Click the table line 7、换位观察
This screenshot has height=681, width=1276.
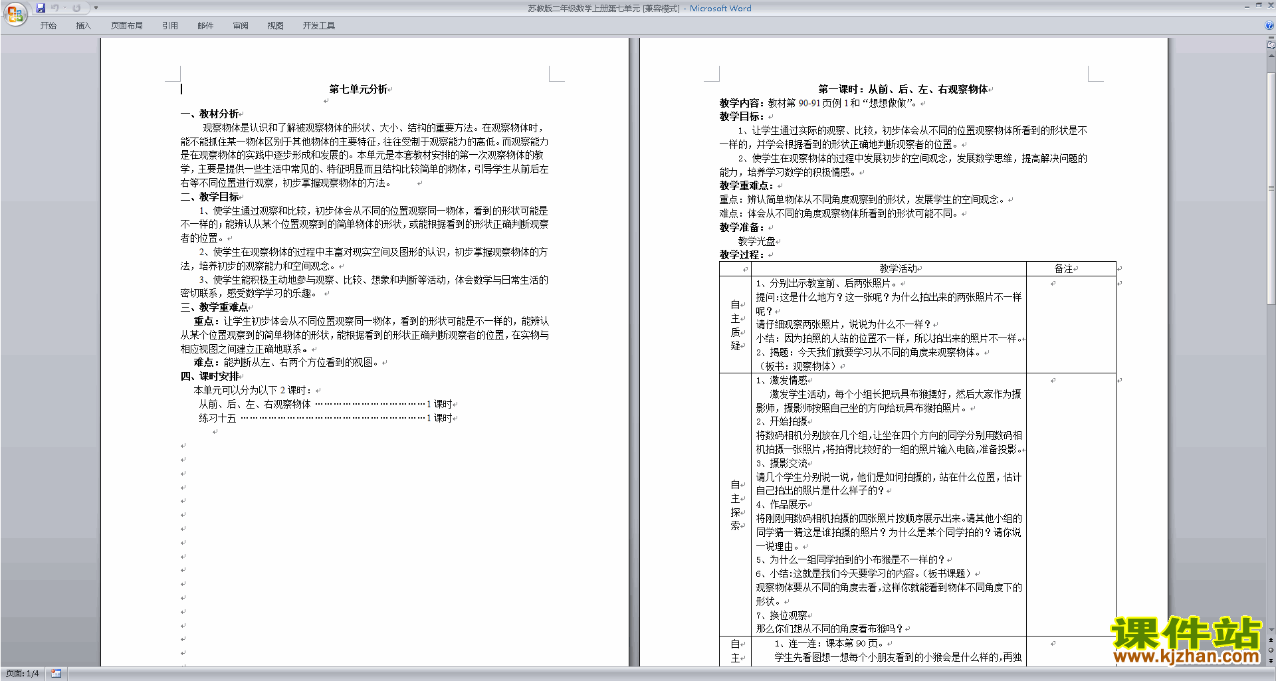pos(782,615)
